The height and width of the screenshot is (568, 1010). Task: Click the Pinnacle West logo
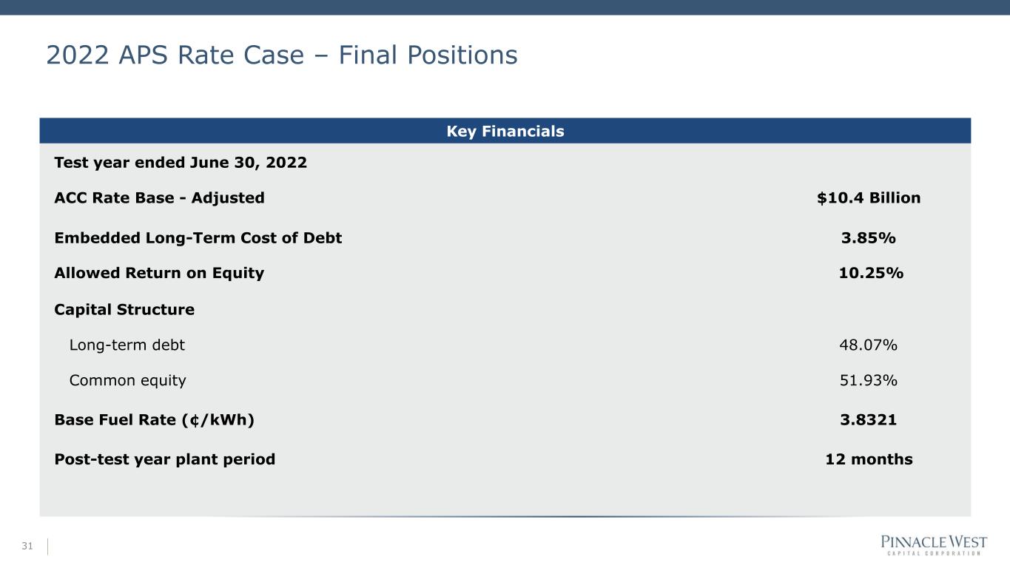[933, 544]
